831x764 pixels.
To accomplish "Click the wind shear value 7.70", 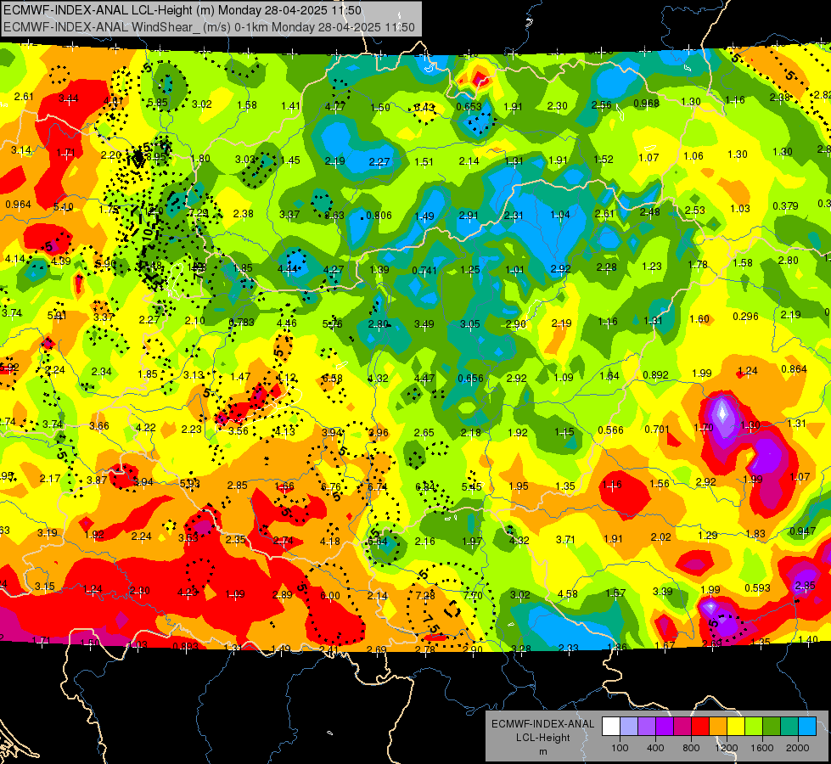I will (473, 595).
